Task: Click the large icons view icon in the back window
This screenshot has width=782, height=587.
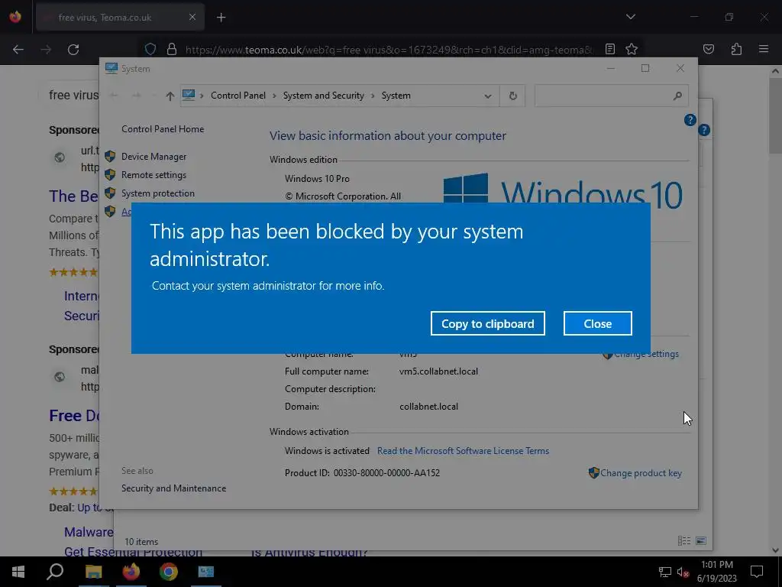Action: click(701, 540)
